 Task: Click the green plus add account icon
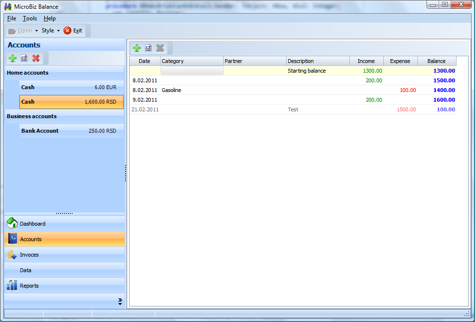(x=13, y=58)
